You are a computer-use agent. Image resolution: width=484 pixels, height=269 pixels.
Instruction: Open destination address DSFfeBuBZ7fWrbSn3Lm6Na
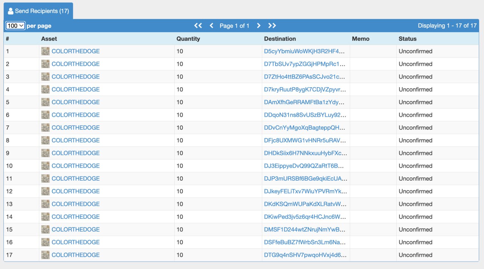pyautogui.click(x=305, y=242)
